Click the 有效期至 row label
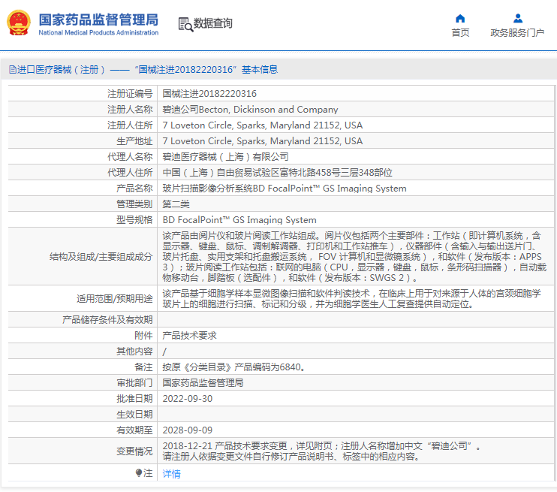 pyautogui.click(x=134, y=430)
